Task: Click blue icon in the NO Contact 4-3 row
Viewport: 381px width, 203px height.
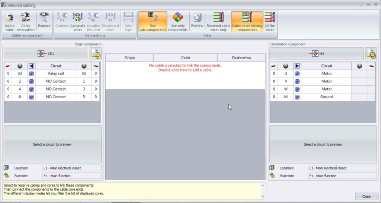Action: pyautogui.click(x=31, y=89)
